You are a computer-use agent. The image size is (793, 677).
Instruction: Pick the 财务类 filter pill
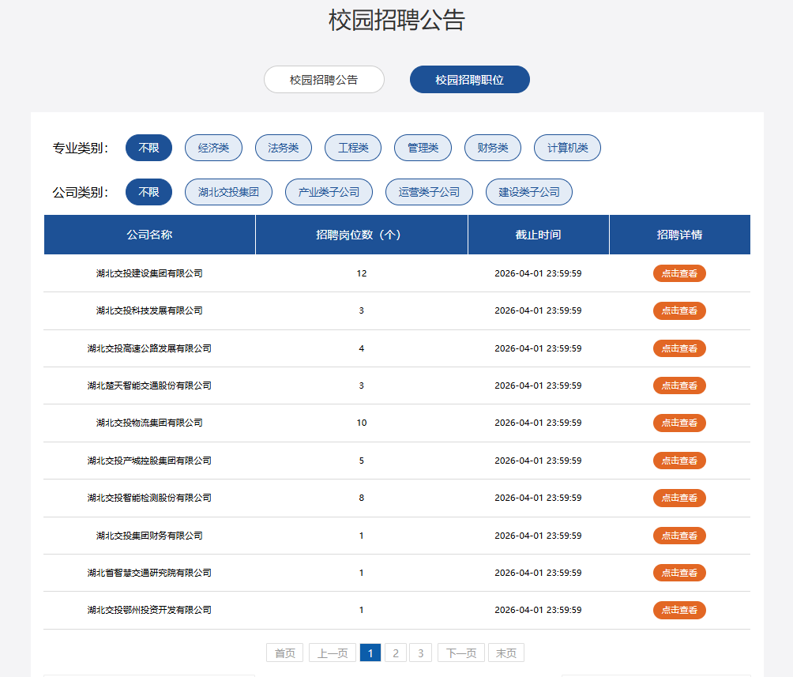(x=493, y=148)
